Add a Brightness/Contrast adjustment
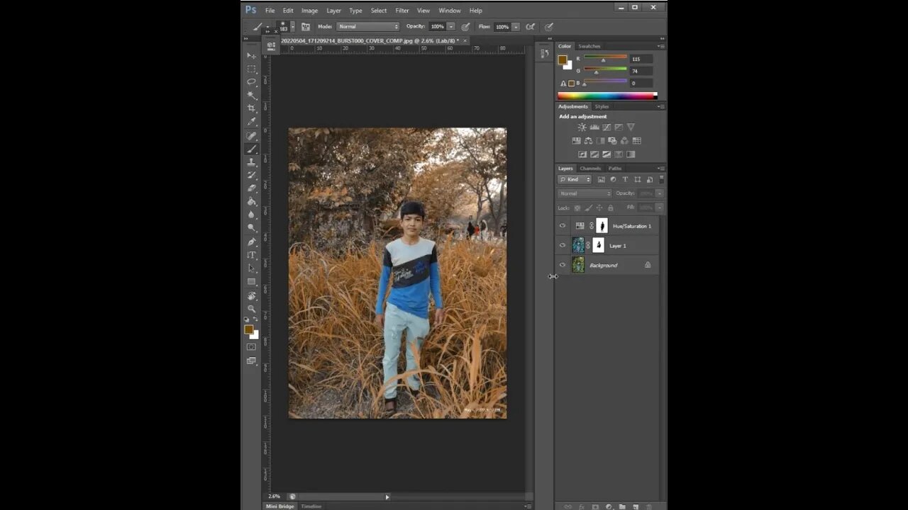This screenshot has height=510, width=908. [x=582, y=127]
